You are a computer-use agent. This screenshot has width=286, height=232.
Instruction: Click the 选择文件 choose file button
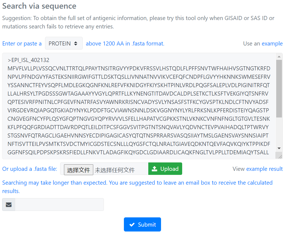(78, 170)
